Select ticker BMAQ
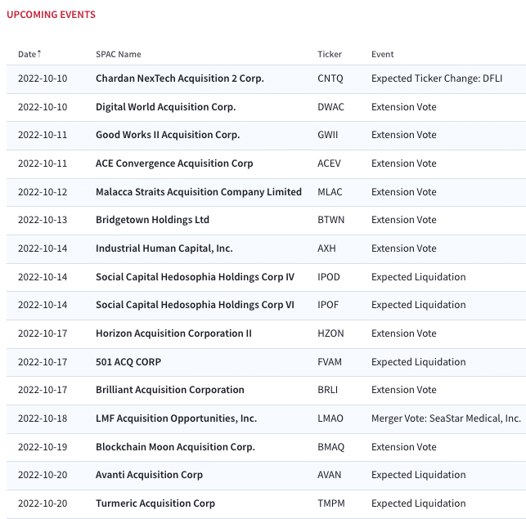The width and height of the screenshot is (526, 519). click(x=331, y=447)
